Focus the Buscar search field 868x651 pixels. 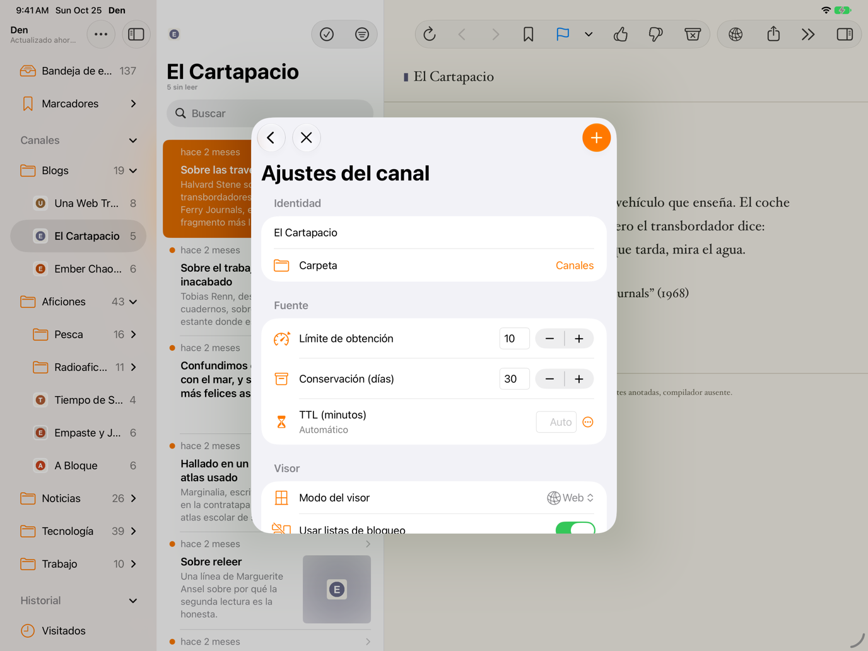pyautogui.click(x=270, y=114)
